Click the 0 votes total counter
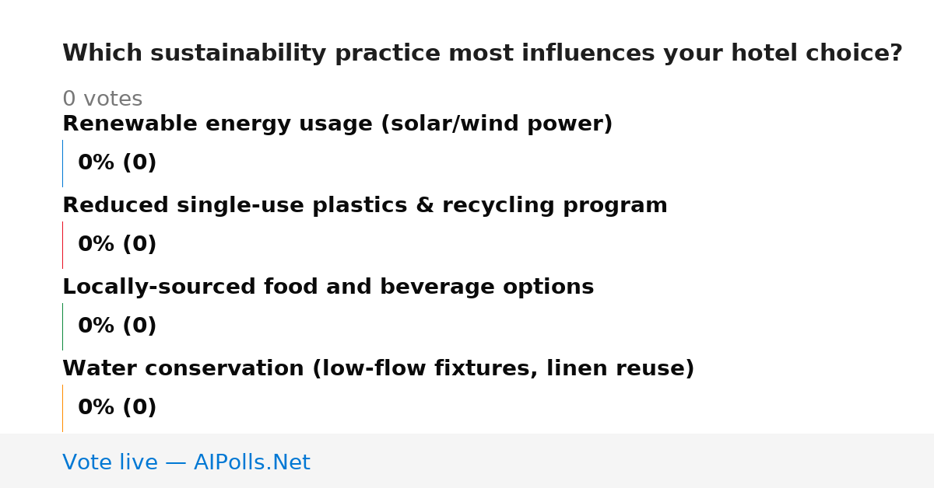This screenshot has height=488, width=934. [102, 99]
